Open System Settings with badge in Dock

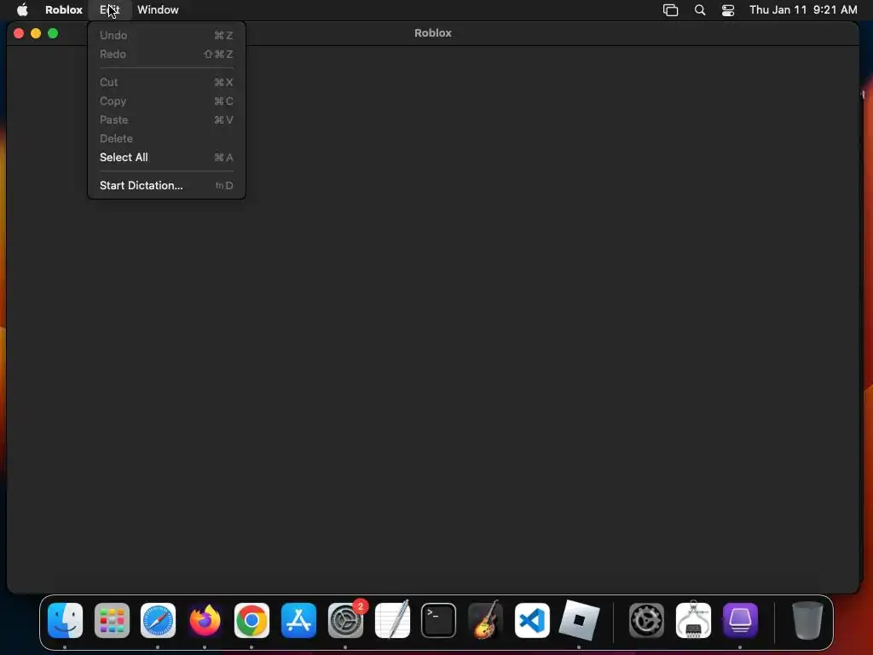(346, 620)
